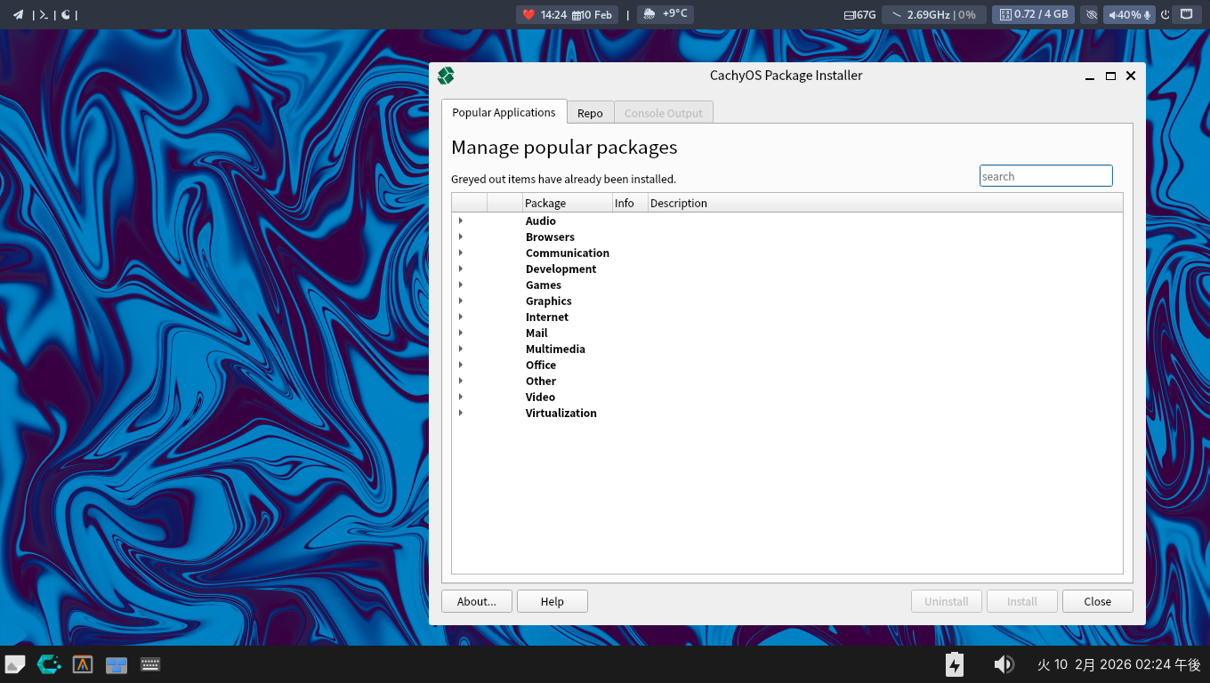The height and width of the screenshot is (683, 1210).
Task: Open the About dialog
Action: click(477, 601)
